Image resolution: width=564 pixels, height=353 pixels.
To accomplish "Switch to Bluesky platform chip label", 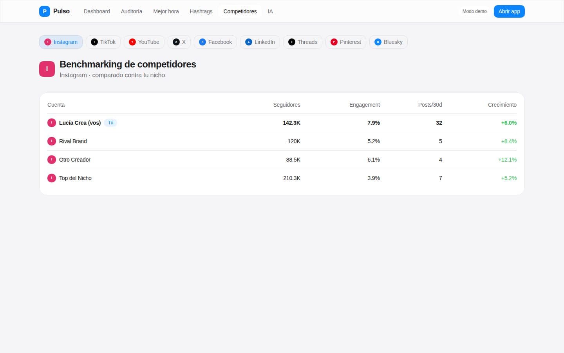I will (x=393, y=42).
